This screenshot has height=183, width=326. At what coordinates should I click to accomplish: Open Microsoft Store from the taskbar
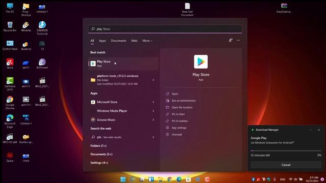tap(188, 179)
